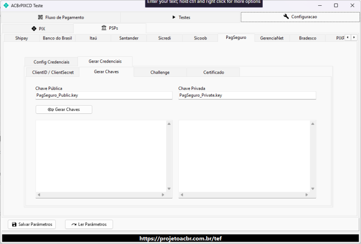The height and width of the screenshot is (244, 361).
Task: Select the PagSeguro tab
Action: point(236,37)
